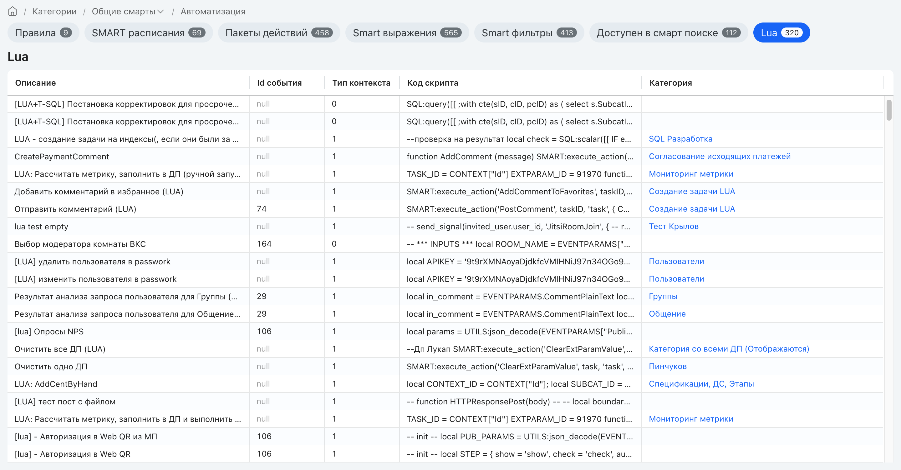This screenshot has height=470, width=901.
Task: Switch to the Пакеты действий tab
Action: point(279,33)
